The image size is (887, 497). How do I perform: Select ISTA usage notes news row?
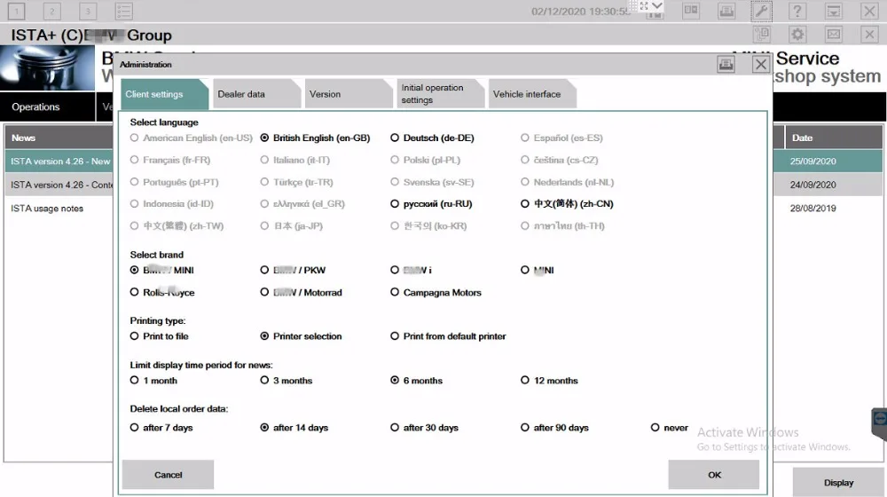pos(59,209)
